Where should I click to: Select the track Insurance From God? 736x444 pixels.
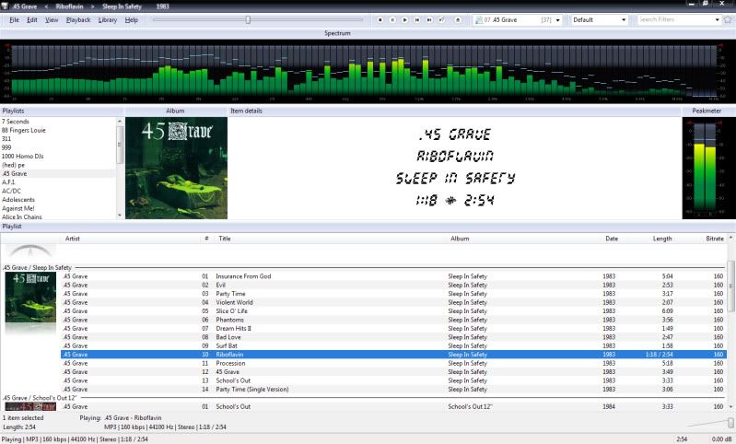point(393,276)
